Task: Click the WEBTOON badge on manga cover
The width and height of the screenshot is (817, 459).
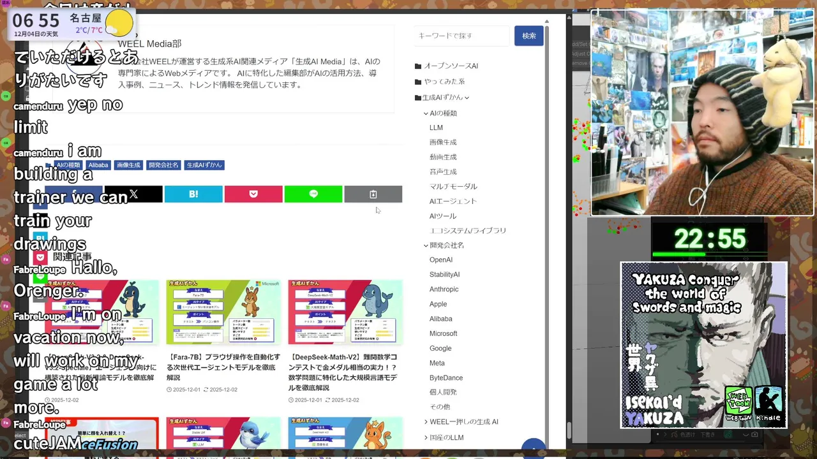Action: (738, 404)
